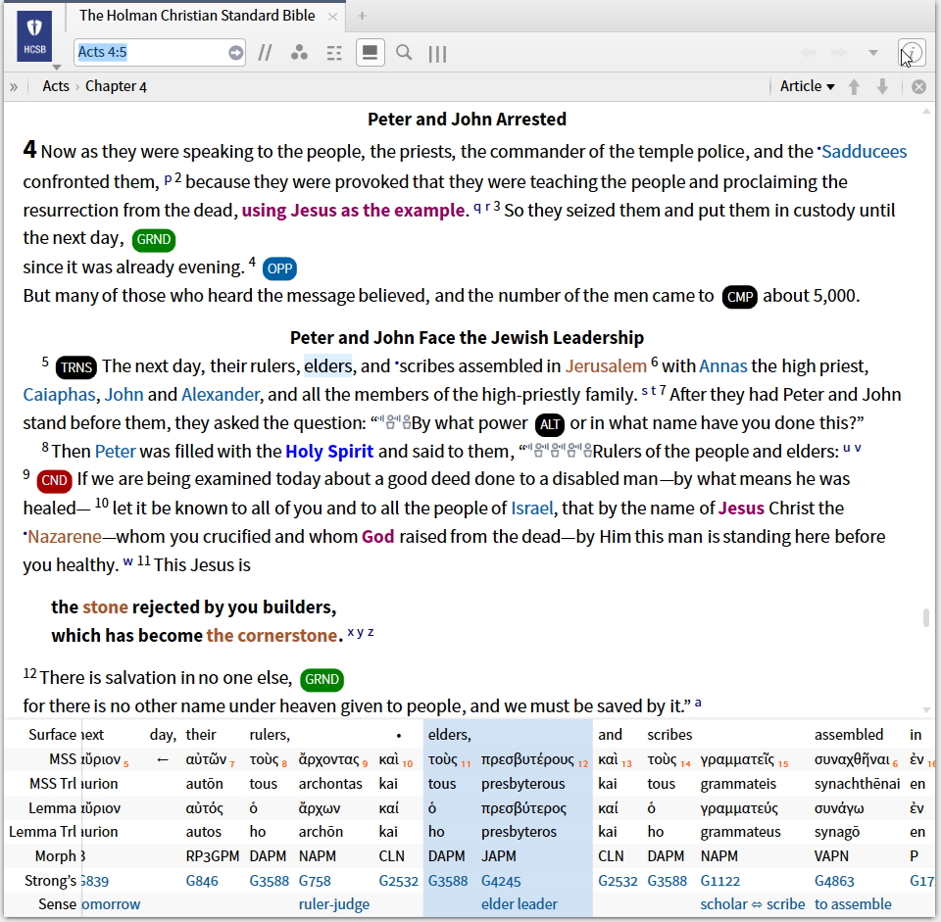The width and height of the screenshot is (941, 922).
Task: Click the CMP discourse label
Action: 740,297
